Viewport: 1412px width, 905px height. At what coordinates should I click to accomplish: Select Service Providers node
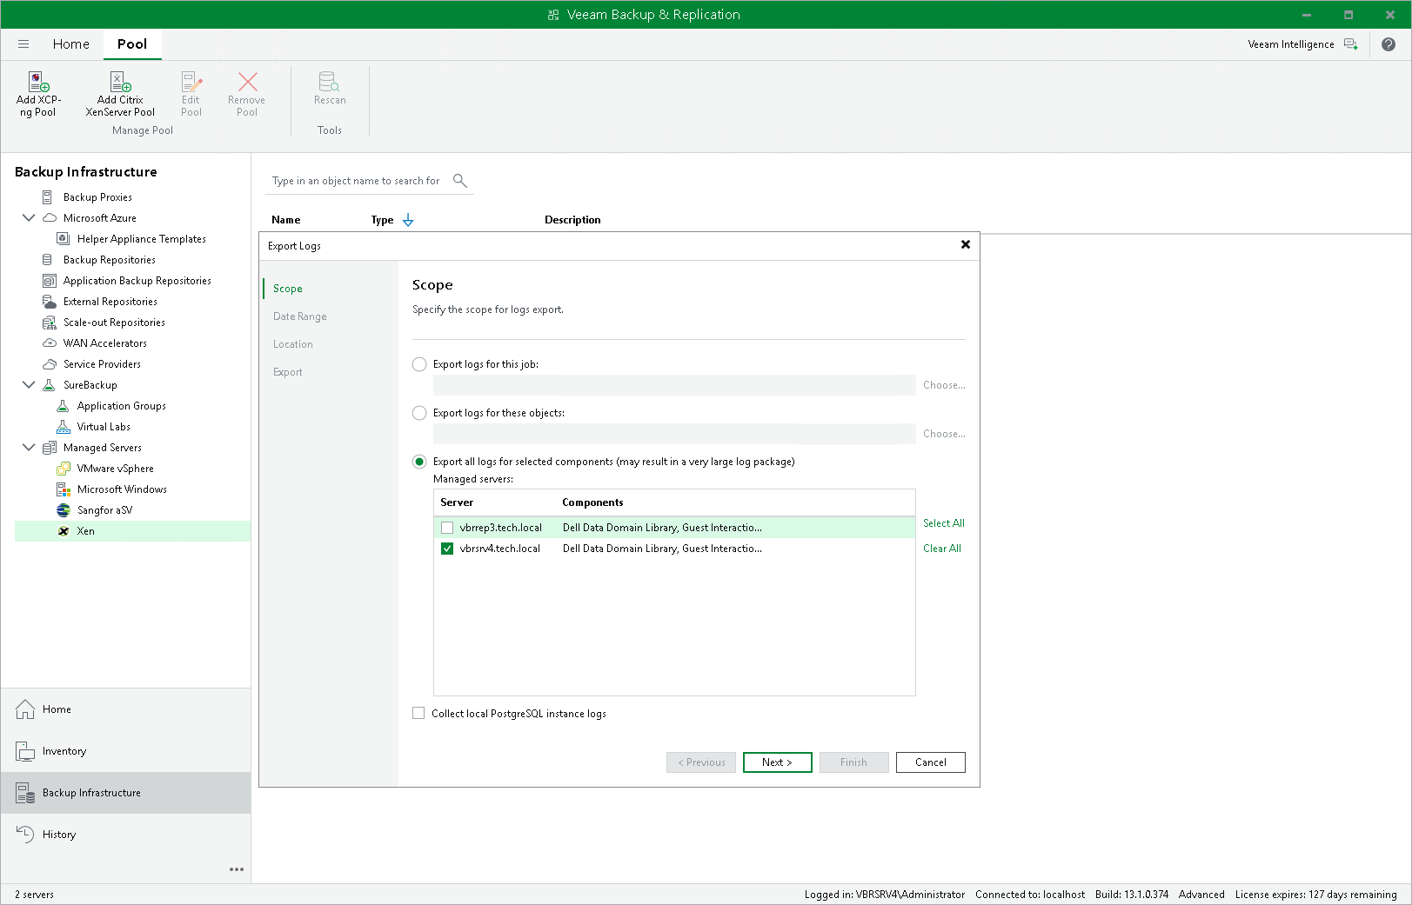[101, 364]
